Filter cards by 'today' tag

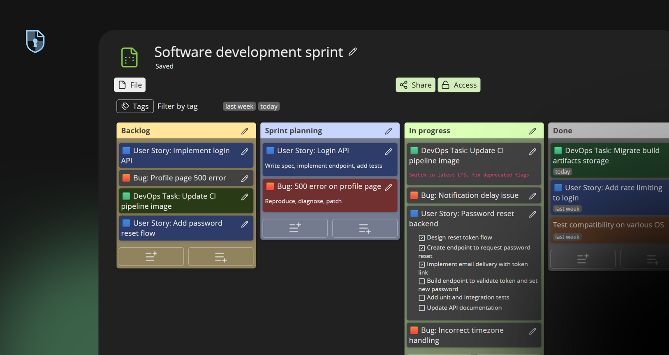[269, 106]
